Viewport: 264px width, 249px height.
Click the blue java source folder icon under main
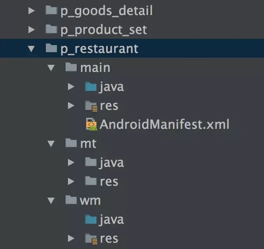91,87
